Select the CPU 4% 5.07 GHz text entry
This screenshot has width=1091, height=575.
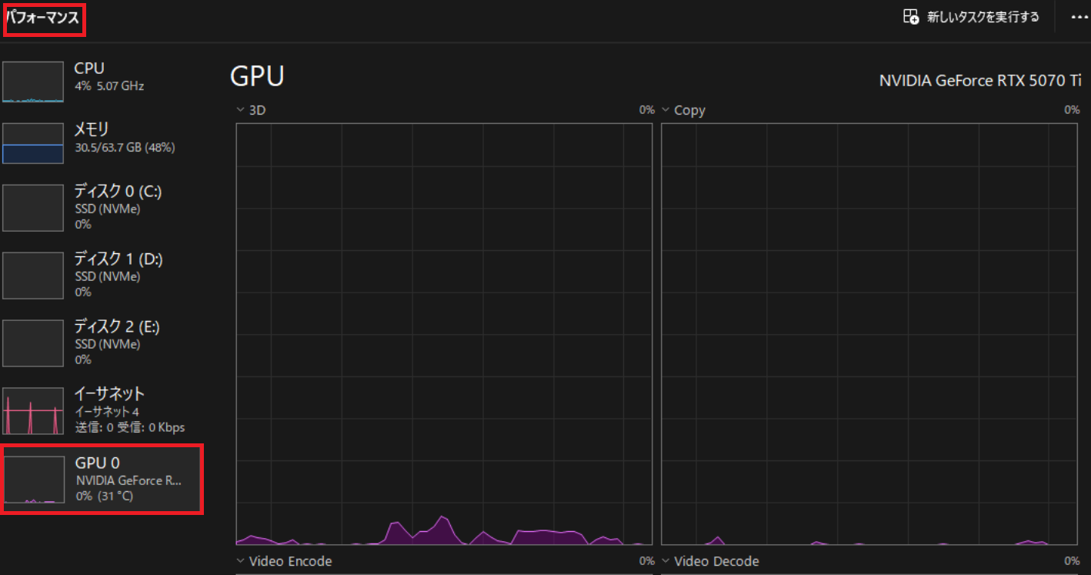coord(109,77)
